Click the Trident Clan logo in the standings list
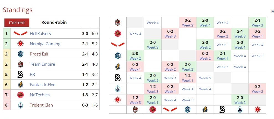The height and width of the screenshot is (119, 274). click(x=20, y=105)
